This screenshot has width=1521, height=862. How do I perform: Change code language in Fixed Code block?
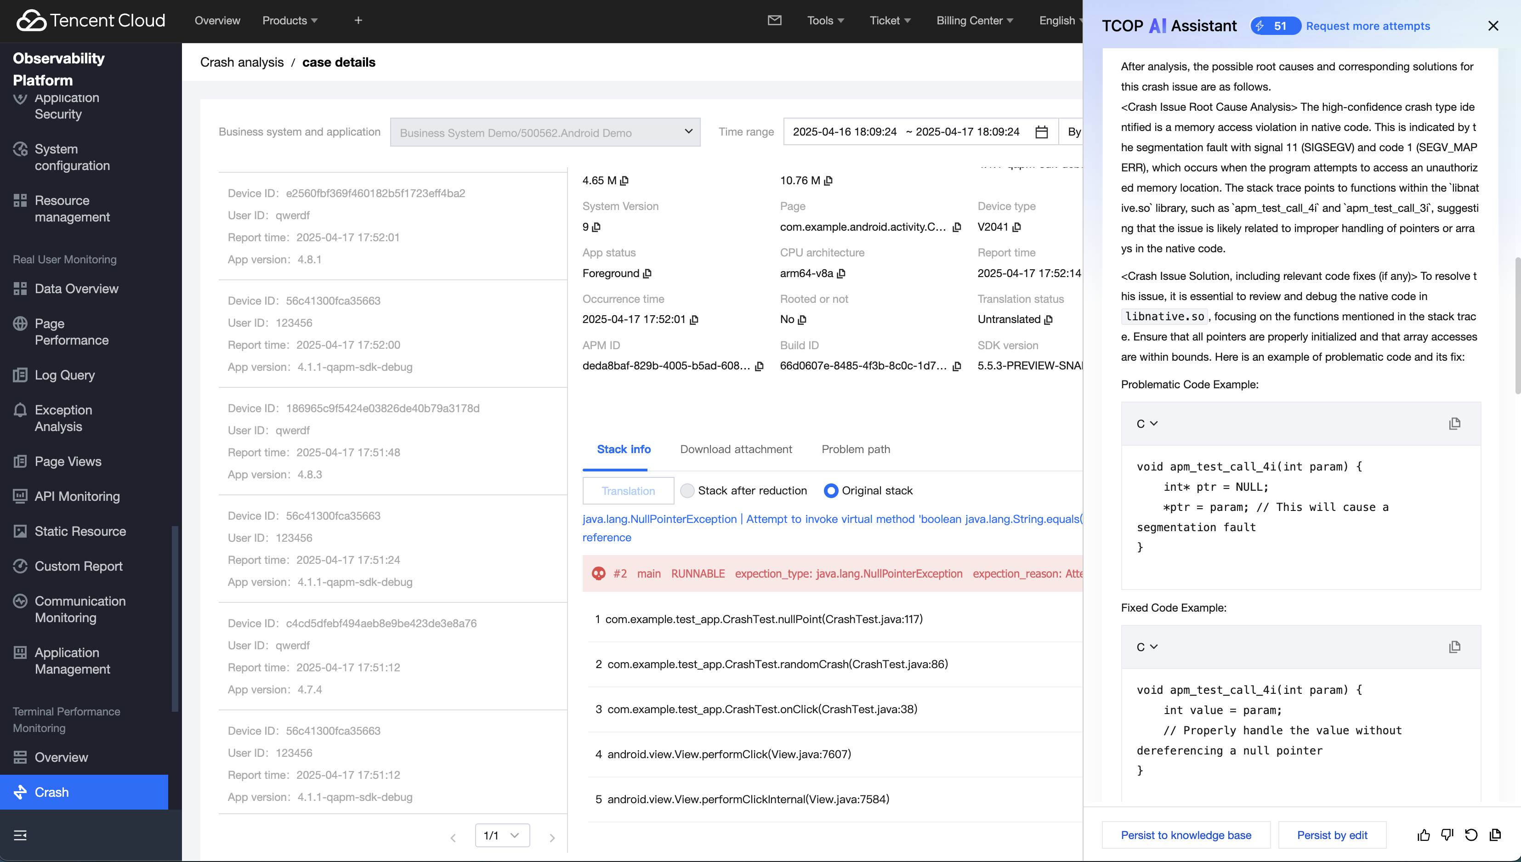(x=1146, y=646)
